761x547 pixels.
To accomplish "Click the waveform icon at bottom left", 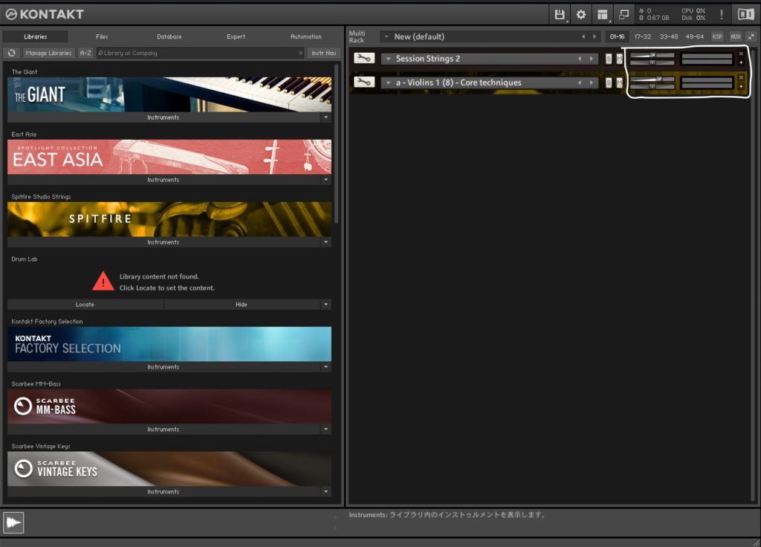I will click(x=14, y=522).
